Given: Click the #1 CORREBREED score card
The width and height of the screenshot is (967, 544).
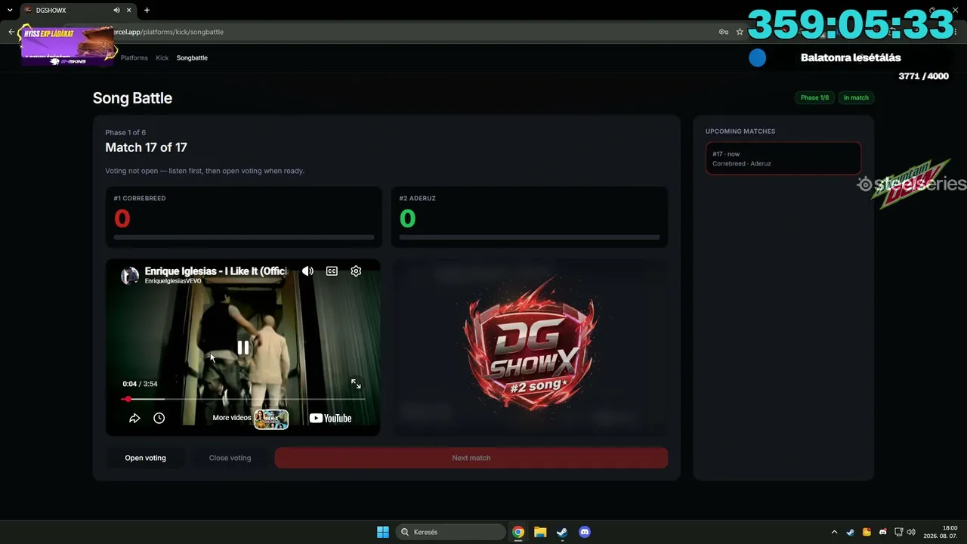Looking at the screenshot, I should click(x=243, y=217).
